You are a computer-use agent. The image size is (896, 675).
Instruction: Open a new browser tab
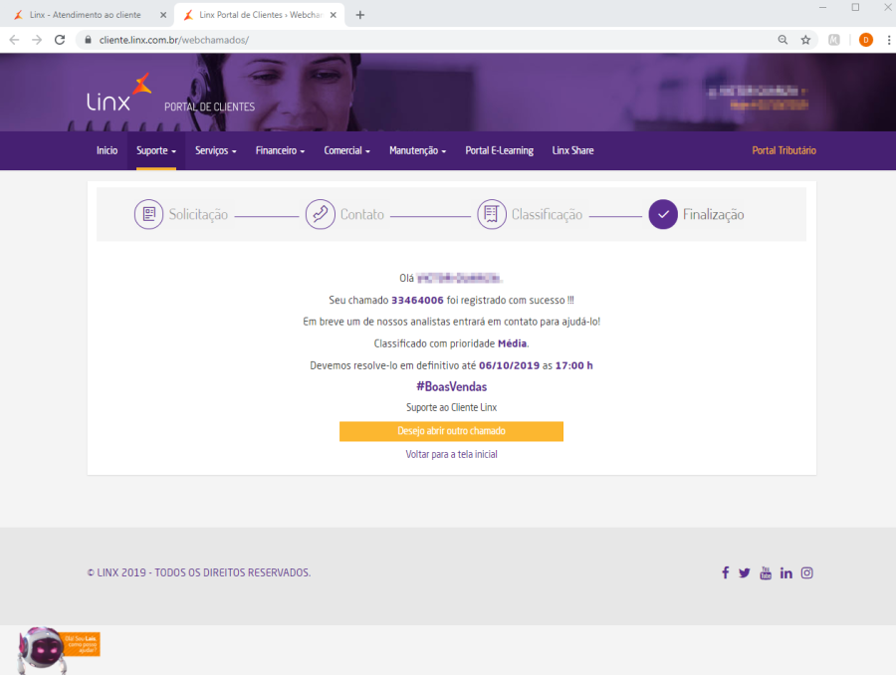(x=360, y=15)
